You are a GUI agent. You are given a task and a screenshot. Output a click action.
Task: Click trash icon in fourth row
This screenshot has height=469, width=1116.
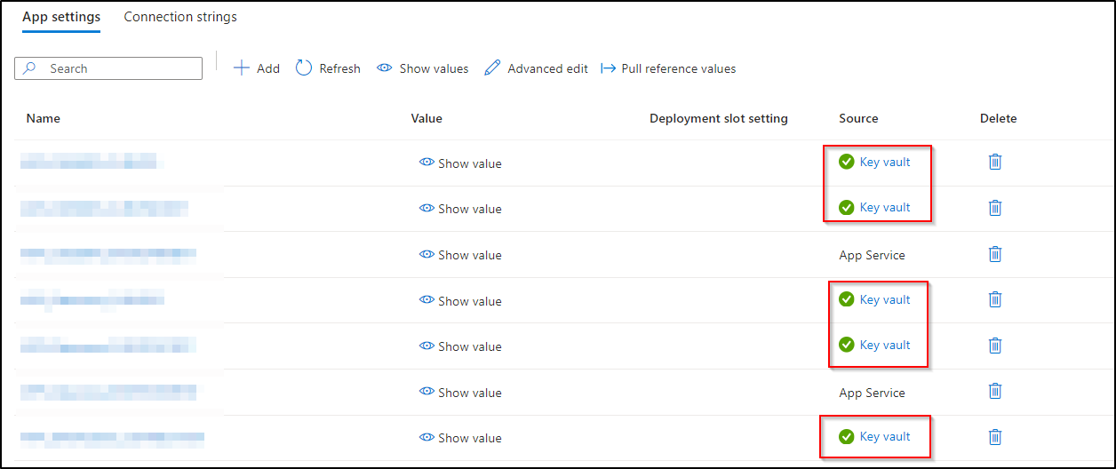click(x=995, y=299)
